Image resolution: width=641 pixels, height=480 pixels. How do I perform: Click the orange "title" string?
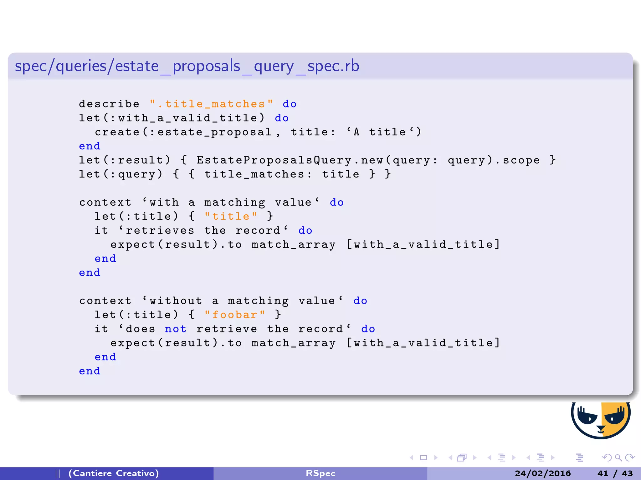click(231, 216)
